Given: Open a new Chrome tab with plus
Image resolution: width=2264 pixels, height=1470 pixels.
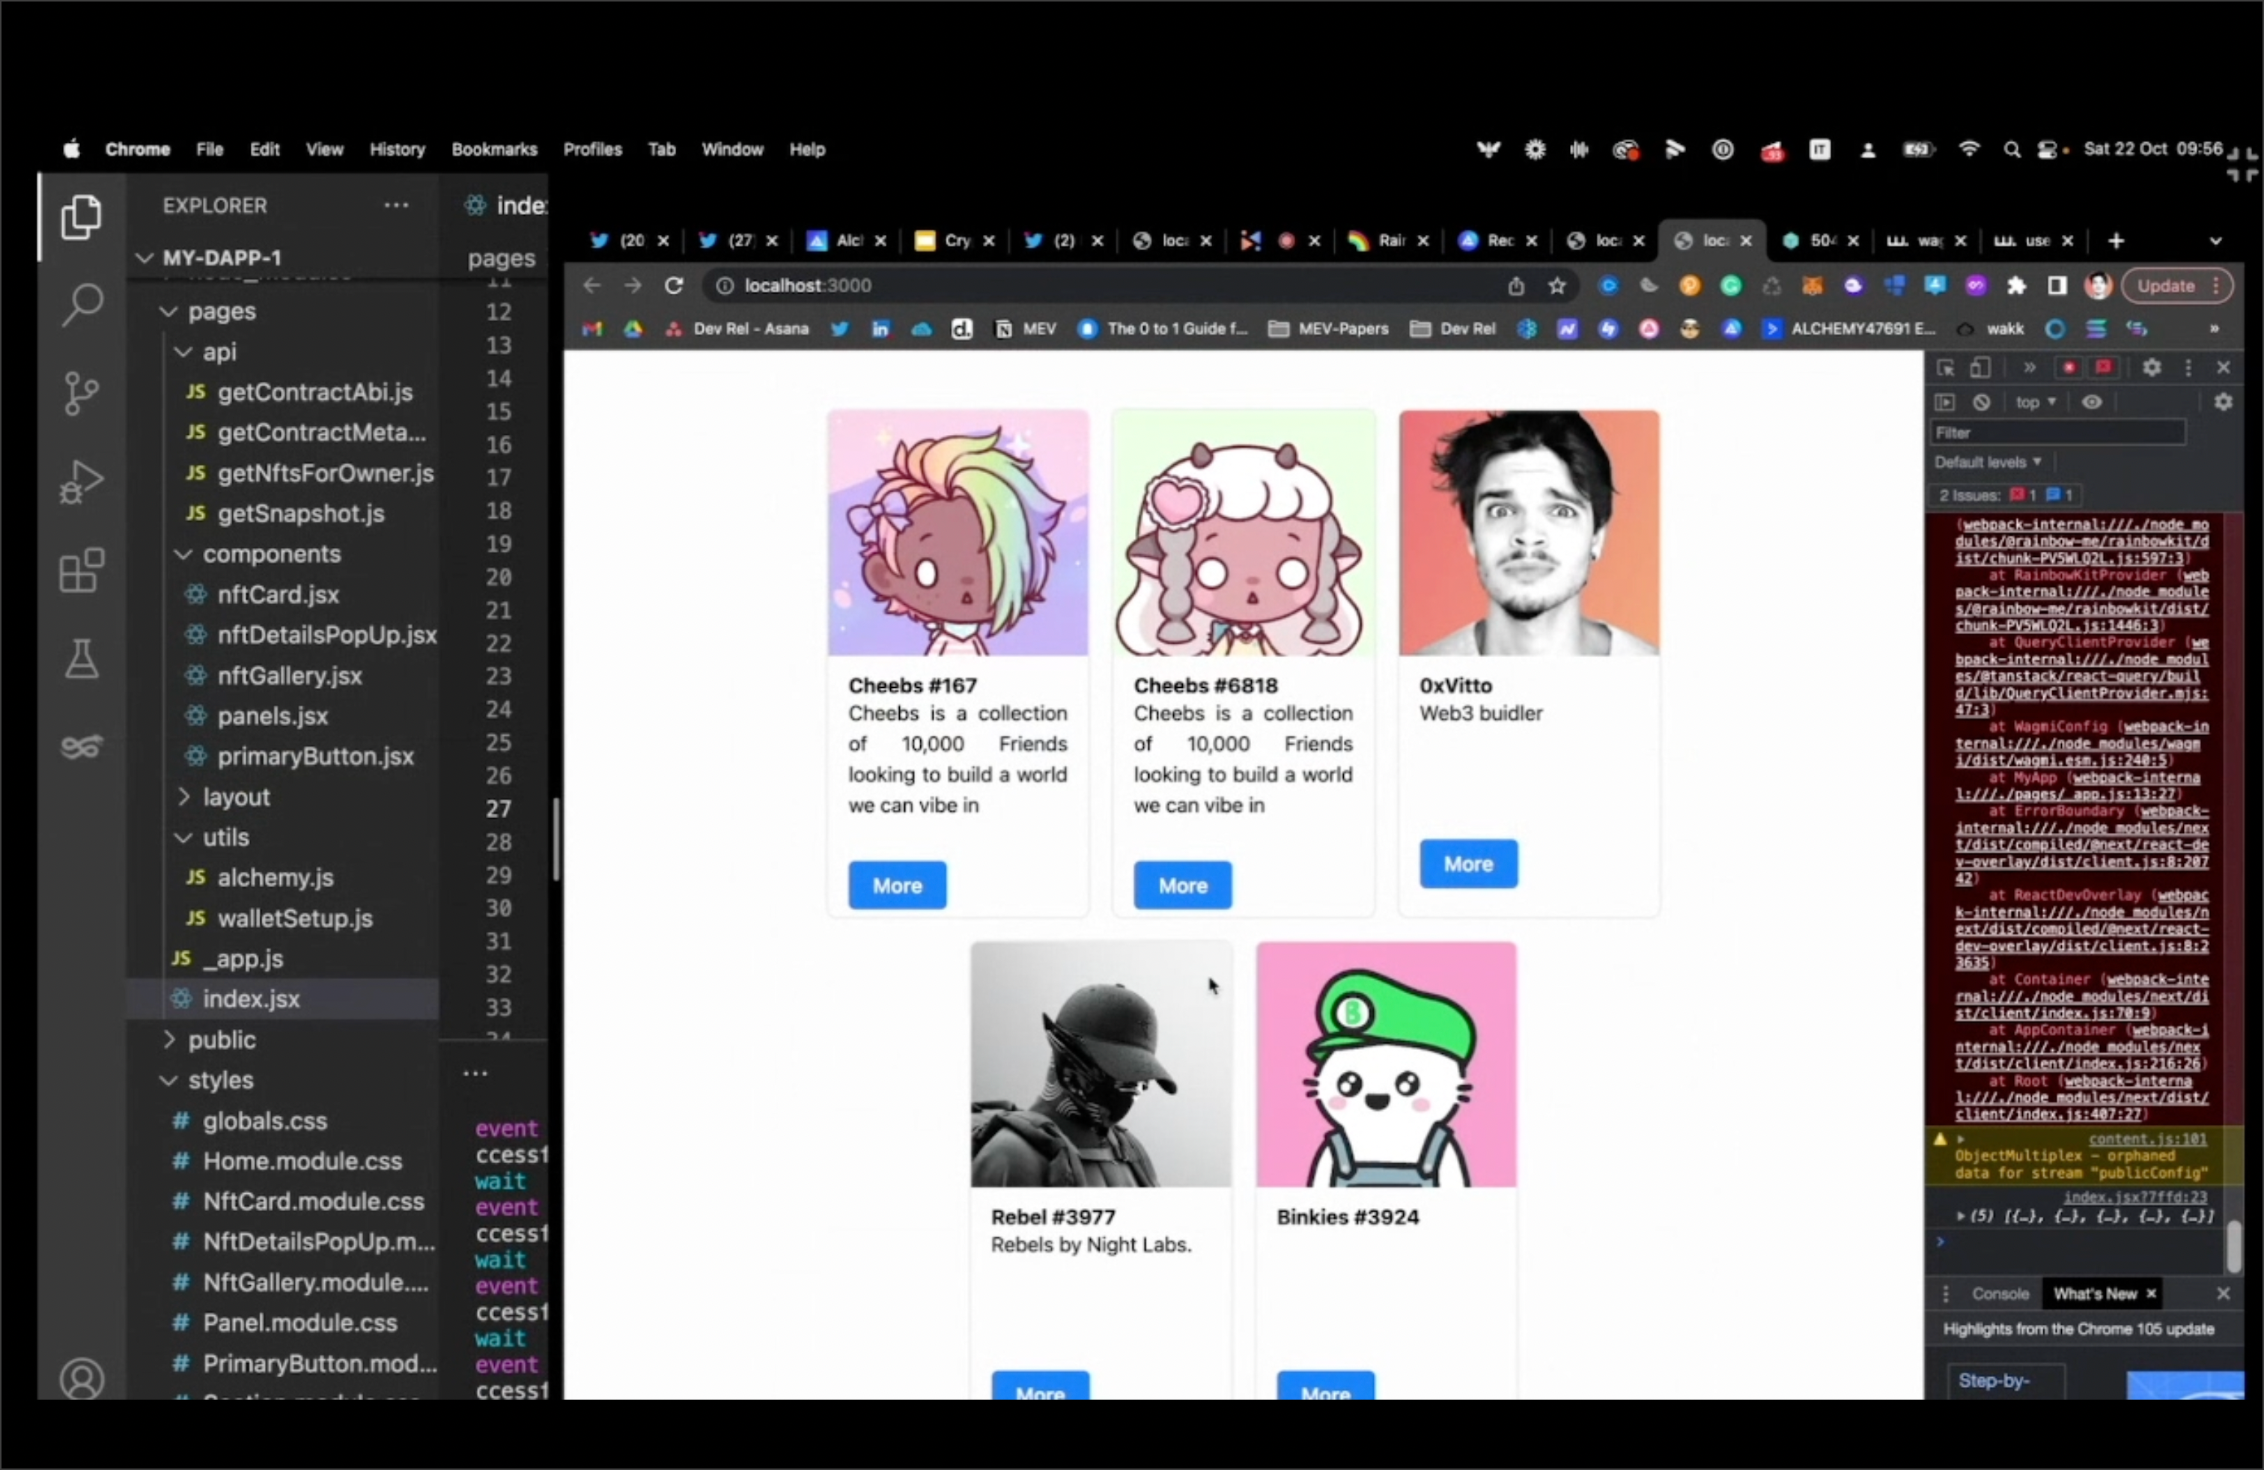Looking at the screenshot, I should [2116, 240].
